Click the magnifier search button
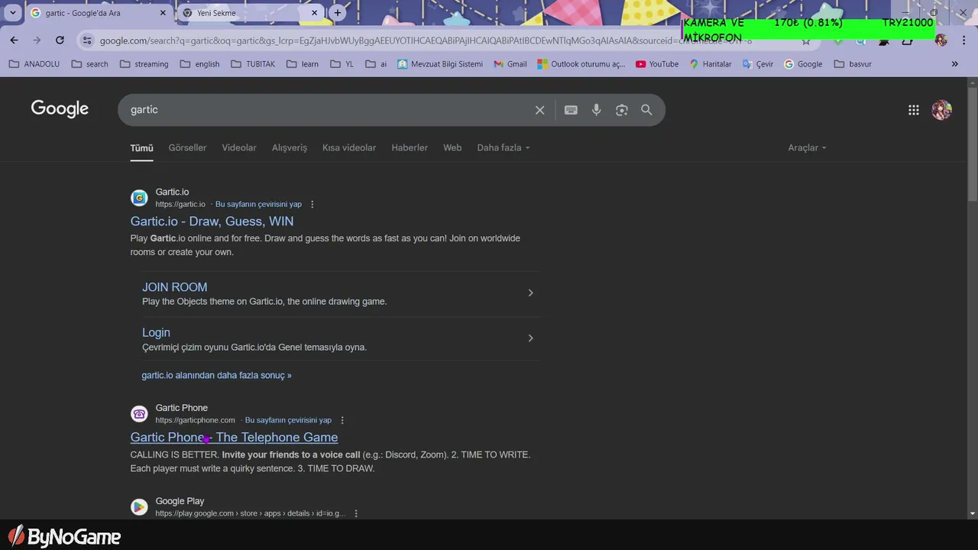 (646, 110)
